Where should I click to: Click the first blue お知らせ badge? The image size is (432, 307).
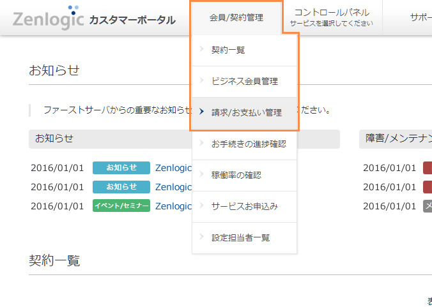click(121, 168)
